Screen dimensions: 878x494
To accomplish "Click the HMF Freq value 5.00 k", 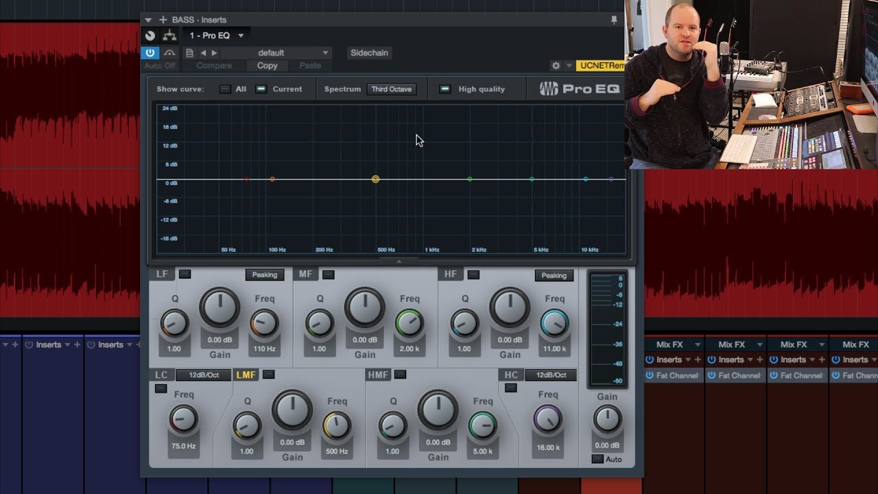I will (482, 451).
